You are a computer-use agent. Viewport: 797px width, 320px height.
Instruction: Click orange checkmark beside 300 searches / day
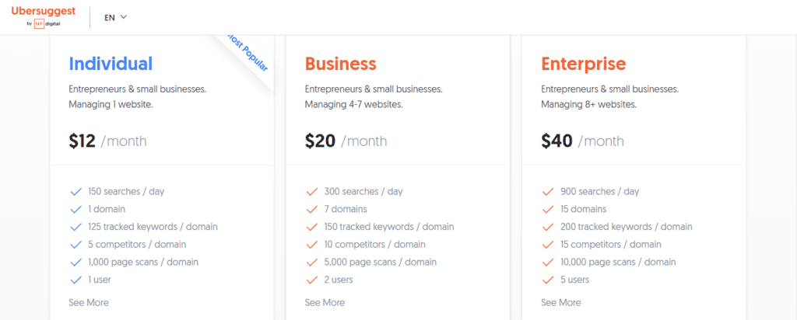pyautogui.click(x=312, y=192)
